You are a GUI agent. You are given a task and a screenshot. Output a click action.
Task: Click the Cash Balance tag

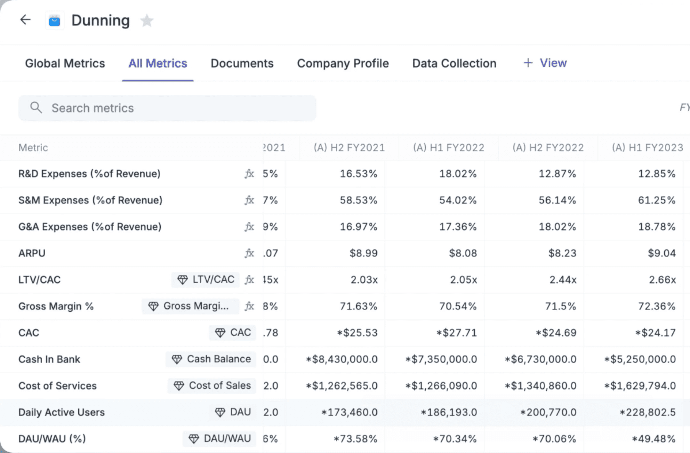pyautogui.click(x=211, y=359)
